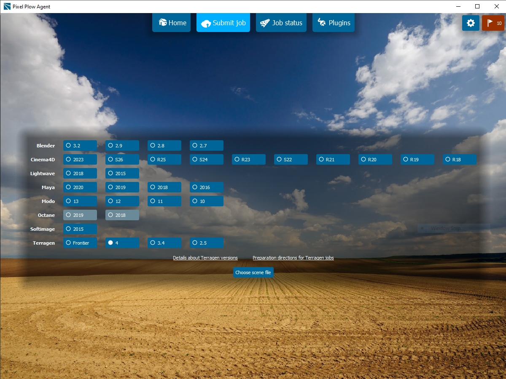
Task: Open the Submit job tab
Action: coord(223,23)
